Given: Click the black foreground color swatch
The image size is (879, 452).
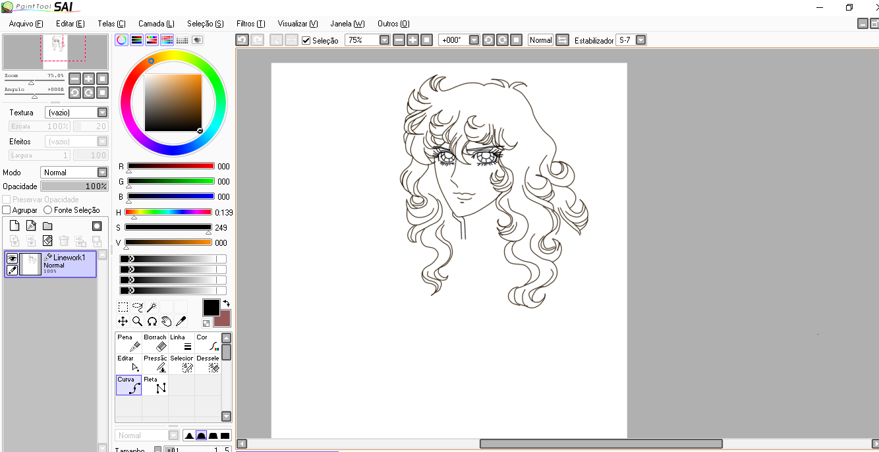Looking at the screenshot, I should click(211, 307).
